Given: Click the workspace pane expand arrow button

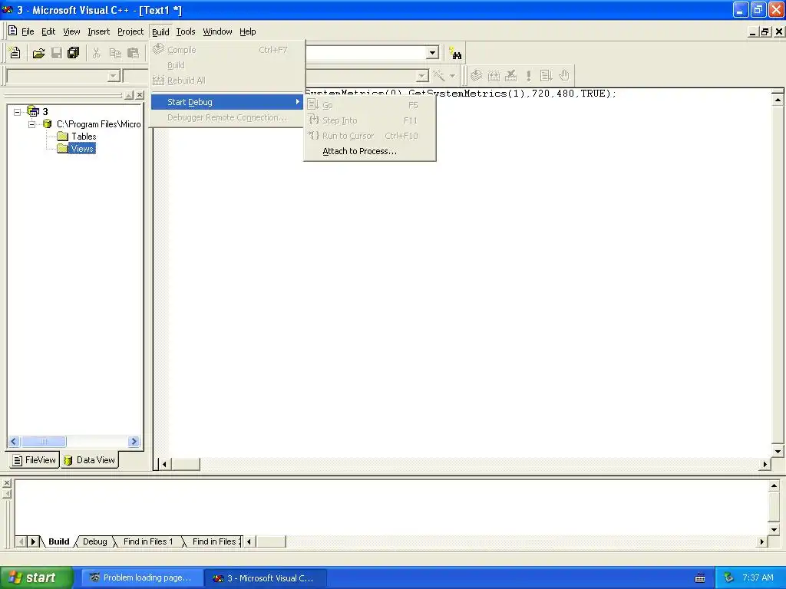Looking at the screenshot, I should [129, 94].
